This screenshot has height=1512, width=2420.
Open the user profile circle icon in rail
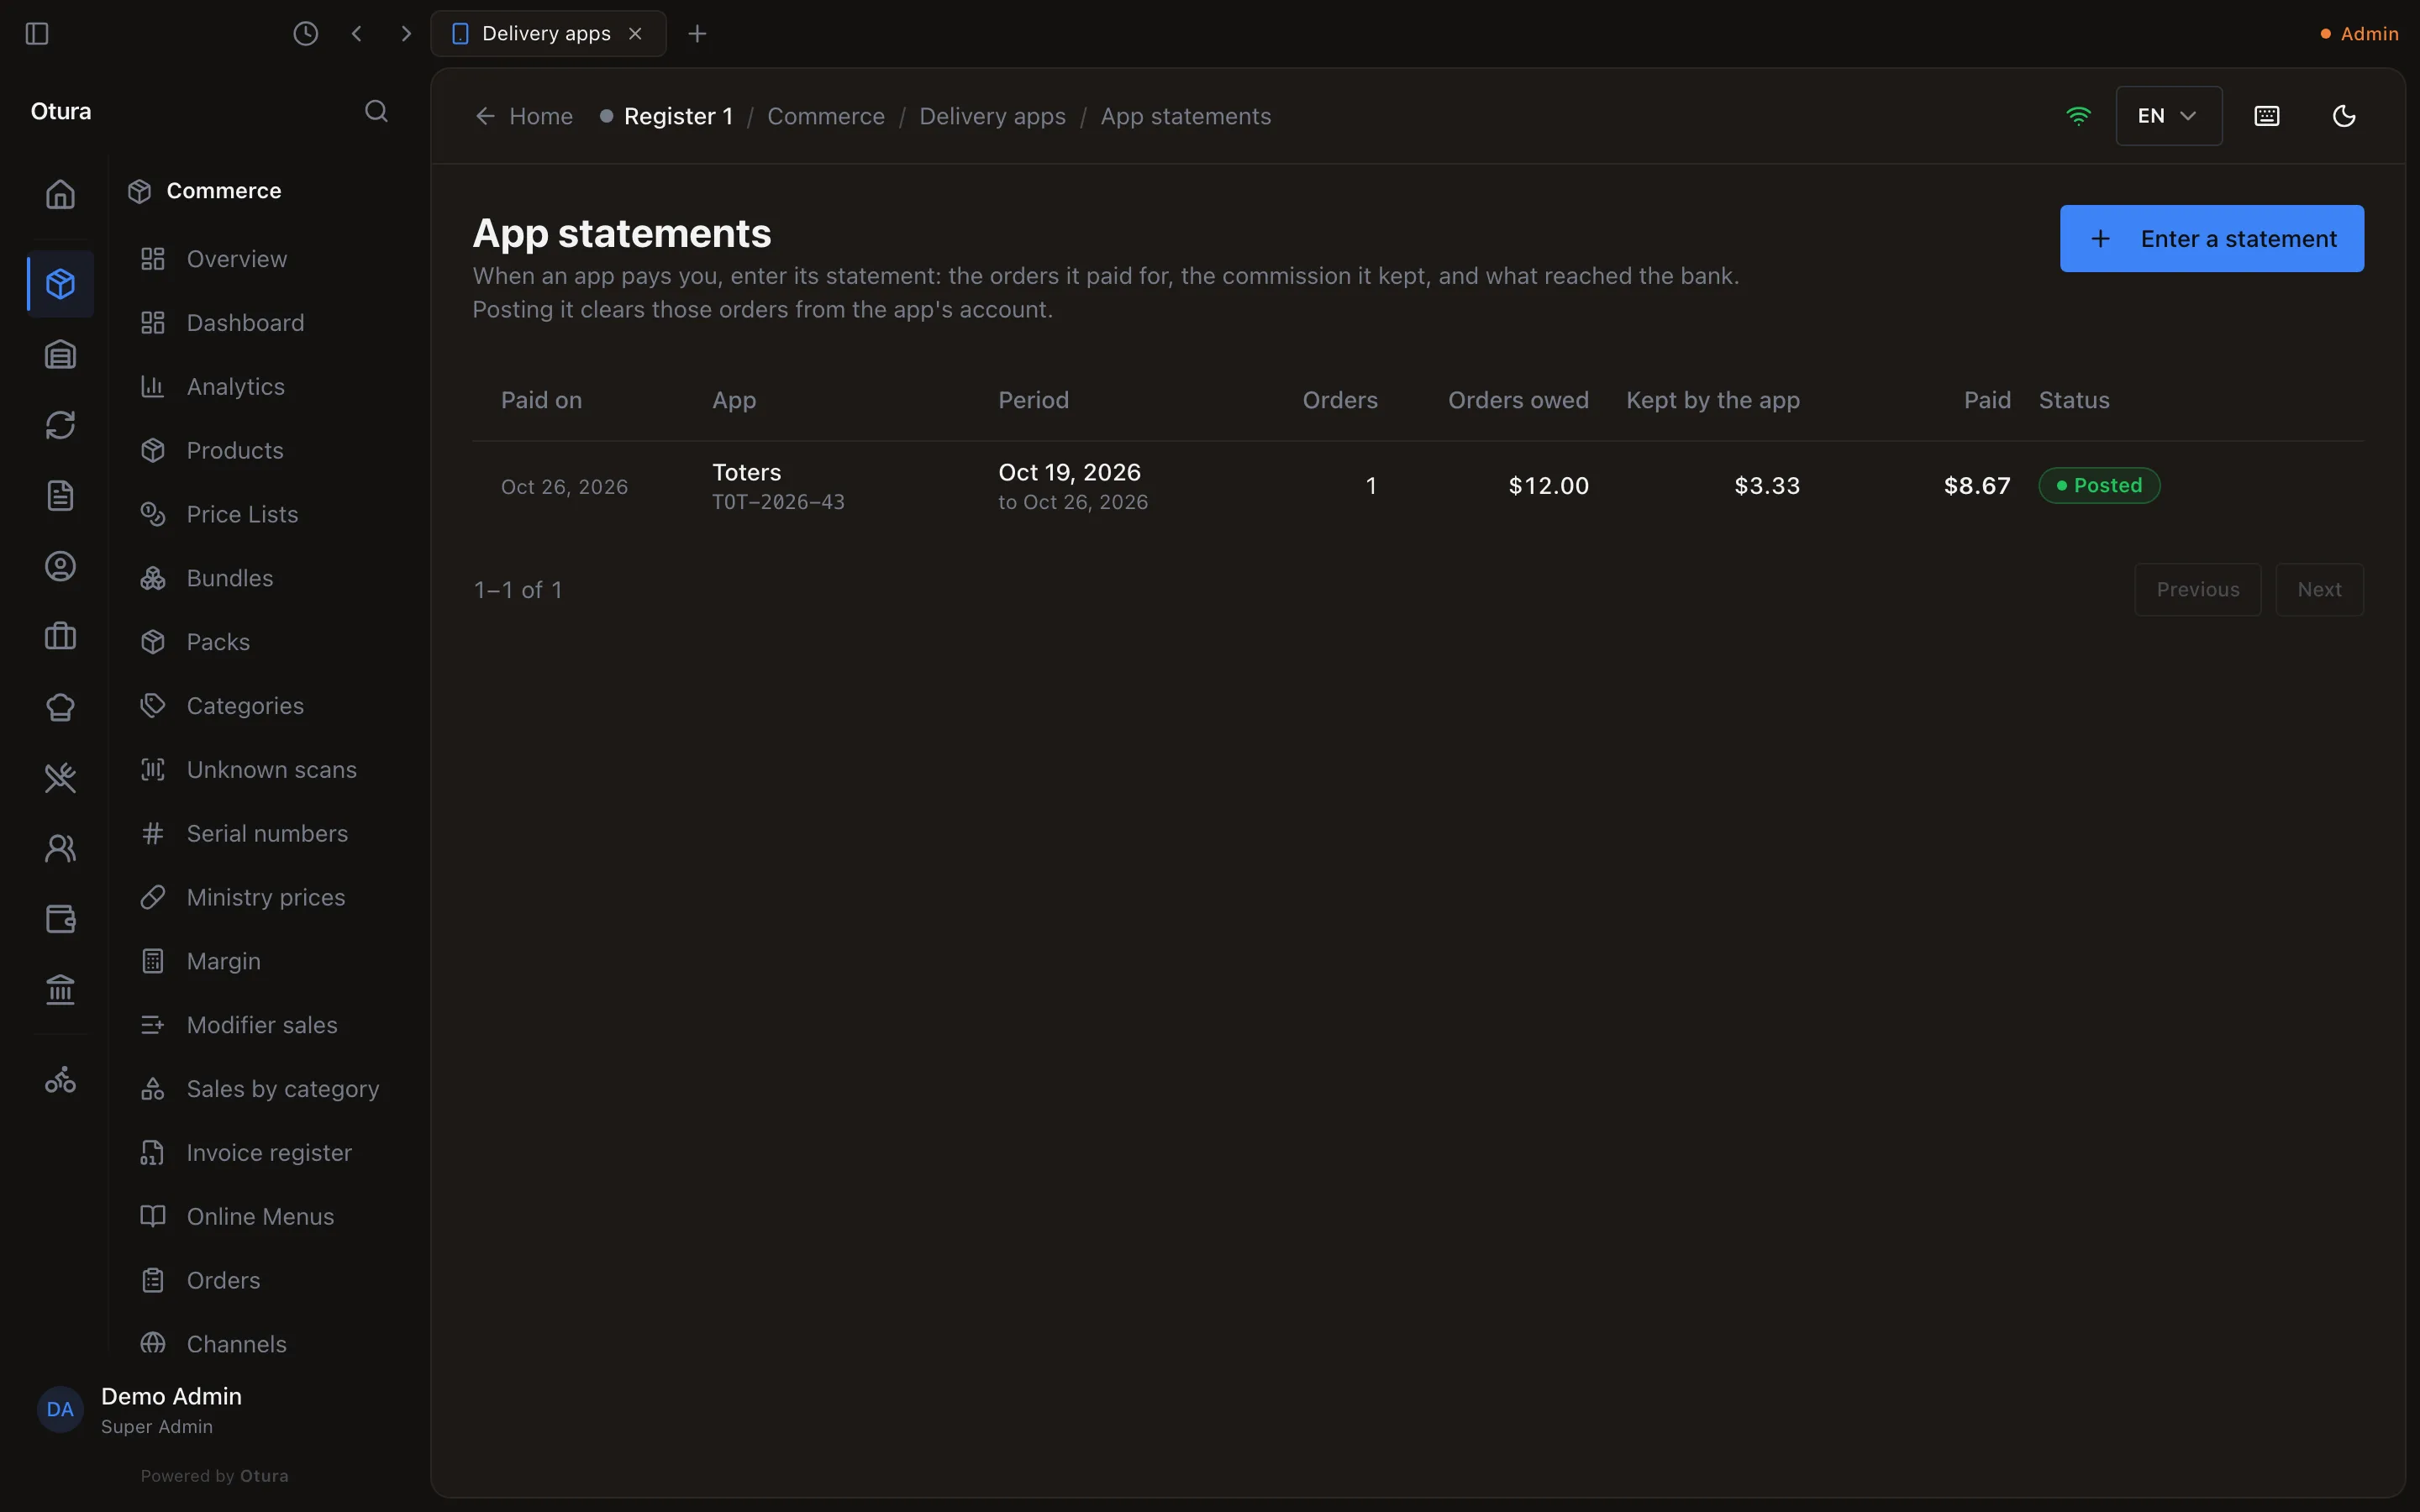point(60,566)
